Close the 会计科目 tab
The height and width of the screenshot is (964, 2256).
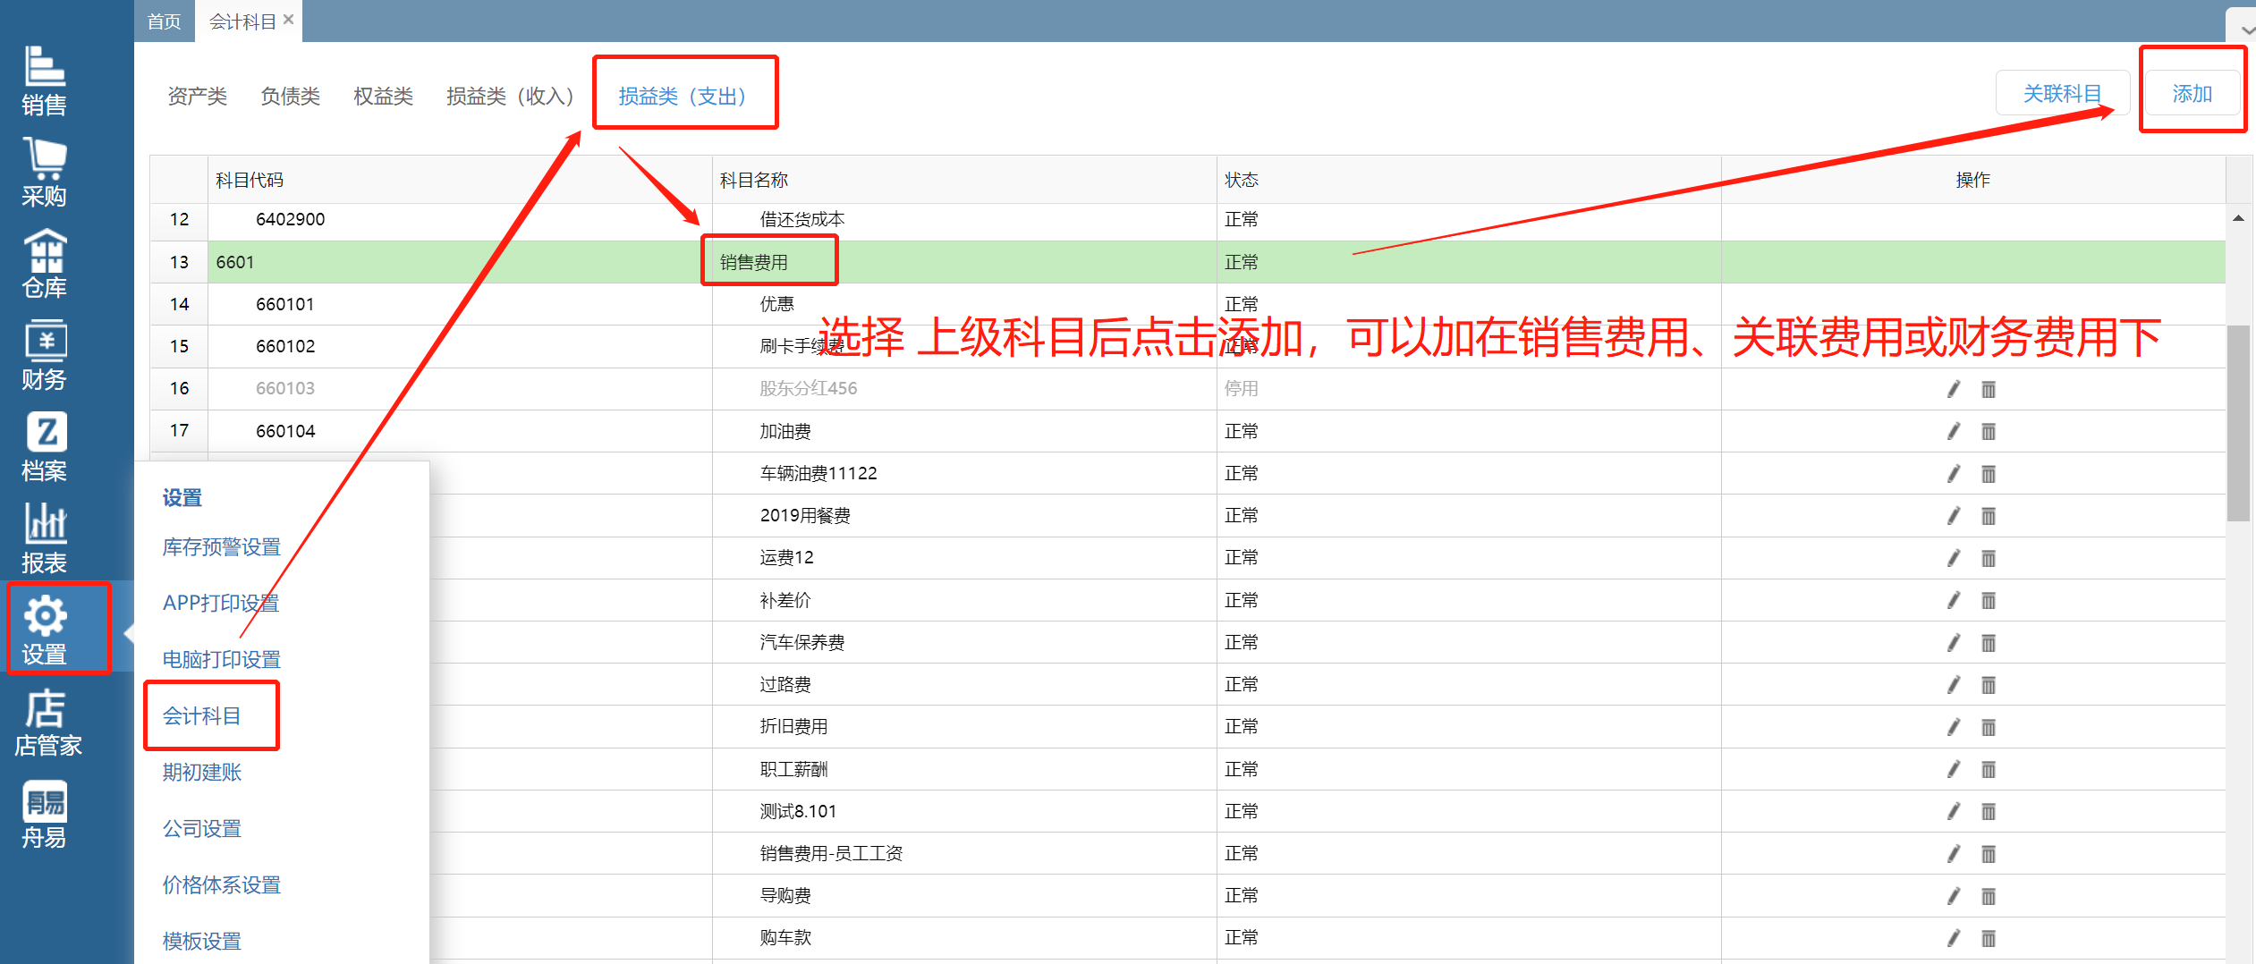pos(288,20)
